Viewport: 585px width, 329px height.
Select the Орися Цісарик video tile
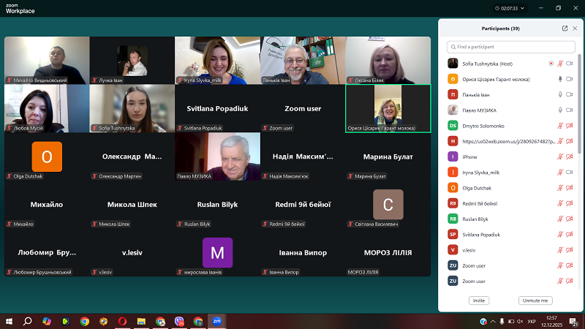388,108
